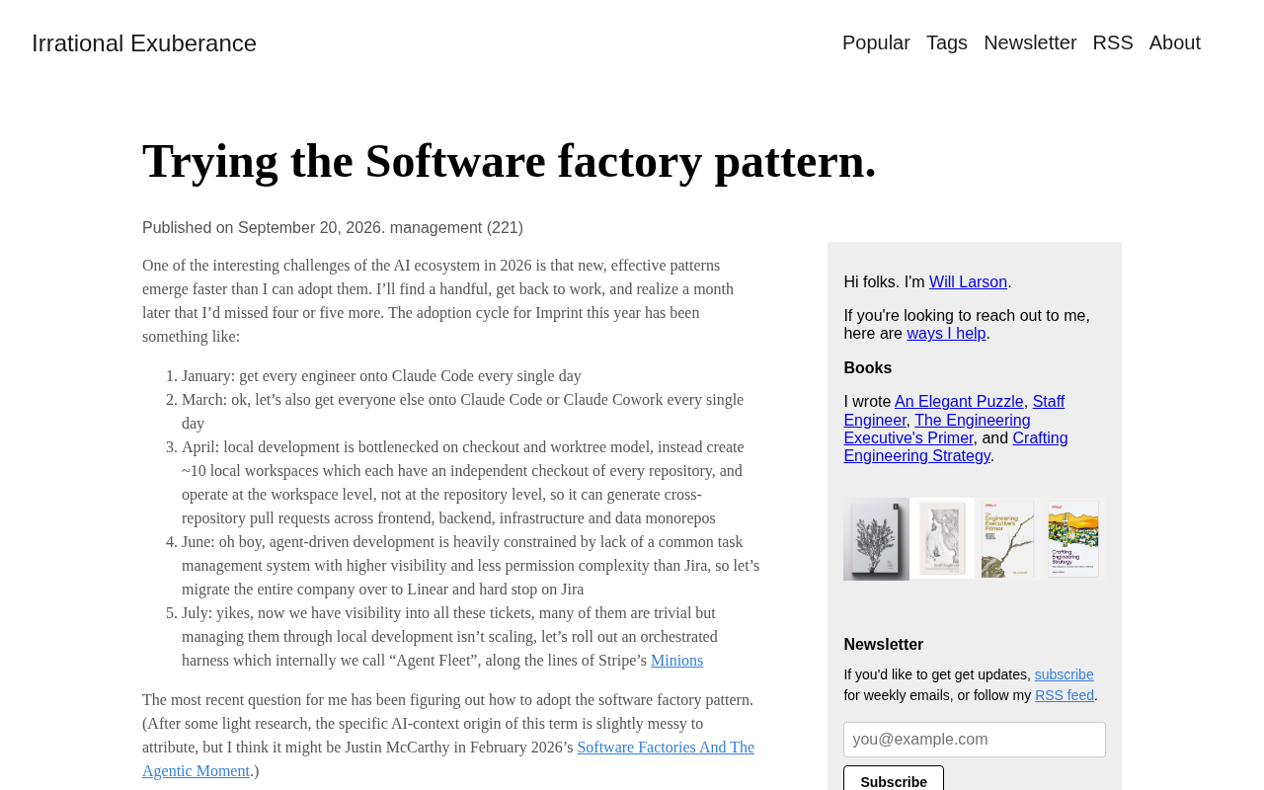Screen dimensions: 1264x790
Task: Open the 'ways I help' link
Action: 946,334
